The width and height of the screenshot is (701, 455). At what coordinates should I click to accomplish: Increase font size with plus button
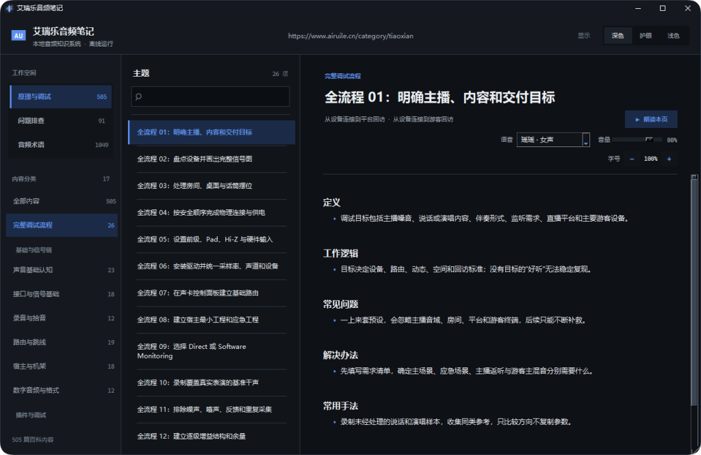670,159
